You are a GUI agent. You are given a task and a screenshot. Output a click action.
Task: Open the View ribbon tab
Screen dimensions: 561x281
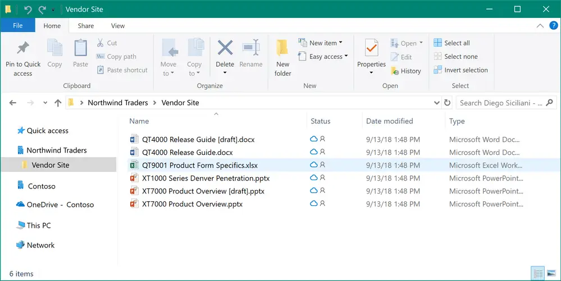click(118, 26)
